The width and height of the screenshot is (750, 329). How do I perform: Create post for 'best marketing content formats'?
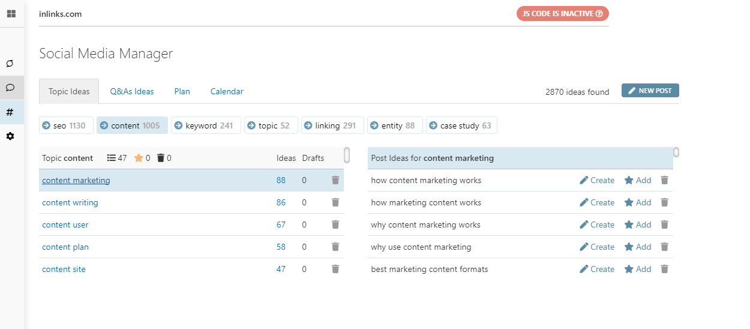(597, 269)
